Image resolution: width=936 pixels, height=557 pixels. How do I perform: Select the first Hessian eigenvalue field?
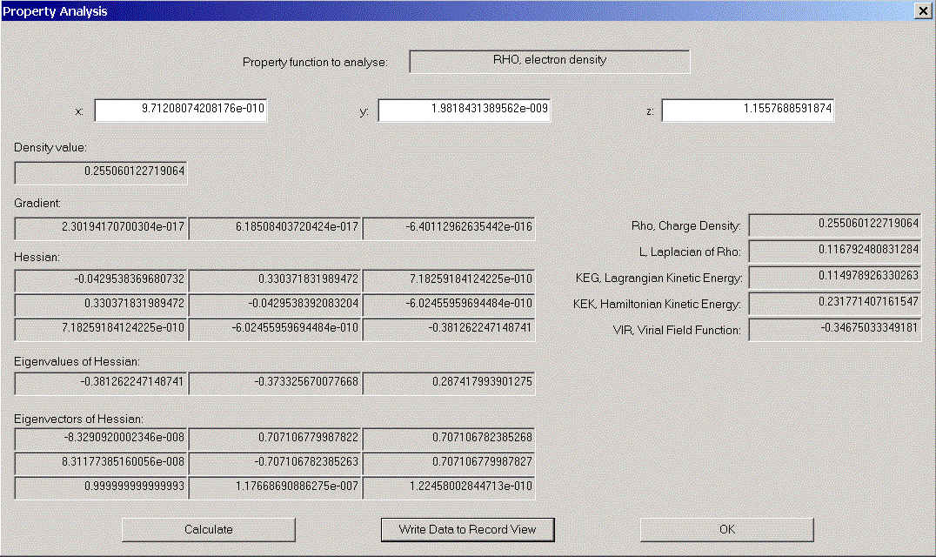pos(101,382)
